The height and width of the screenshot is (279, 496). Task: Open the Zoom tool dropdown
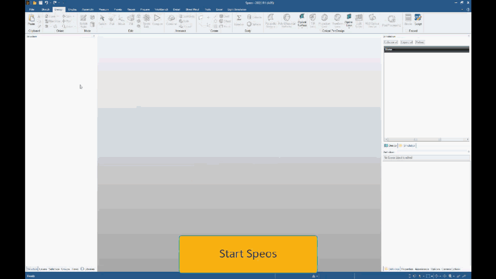pos(74,26)
